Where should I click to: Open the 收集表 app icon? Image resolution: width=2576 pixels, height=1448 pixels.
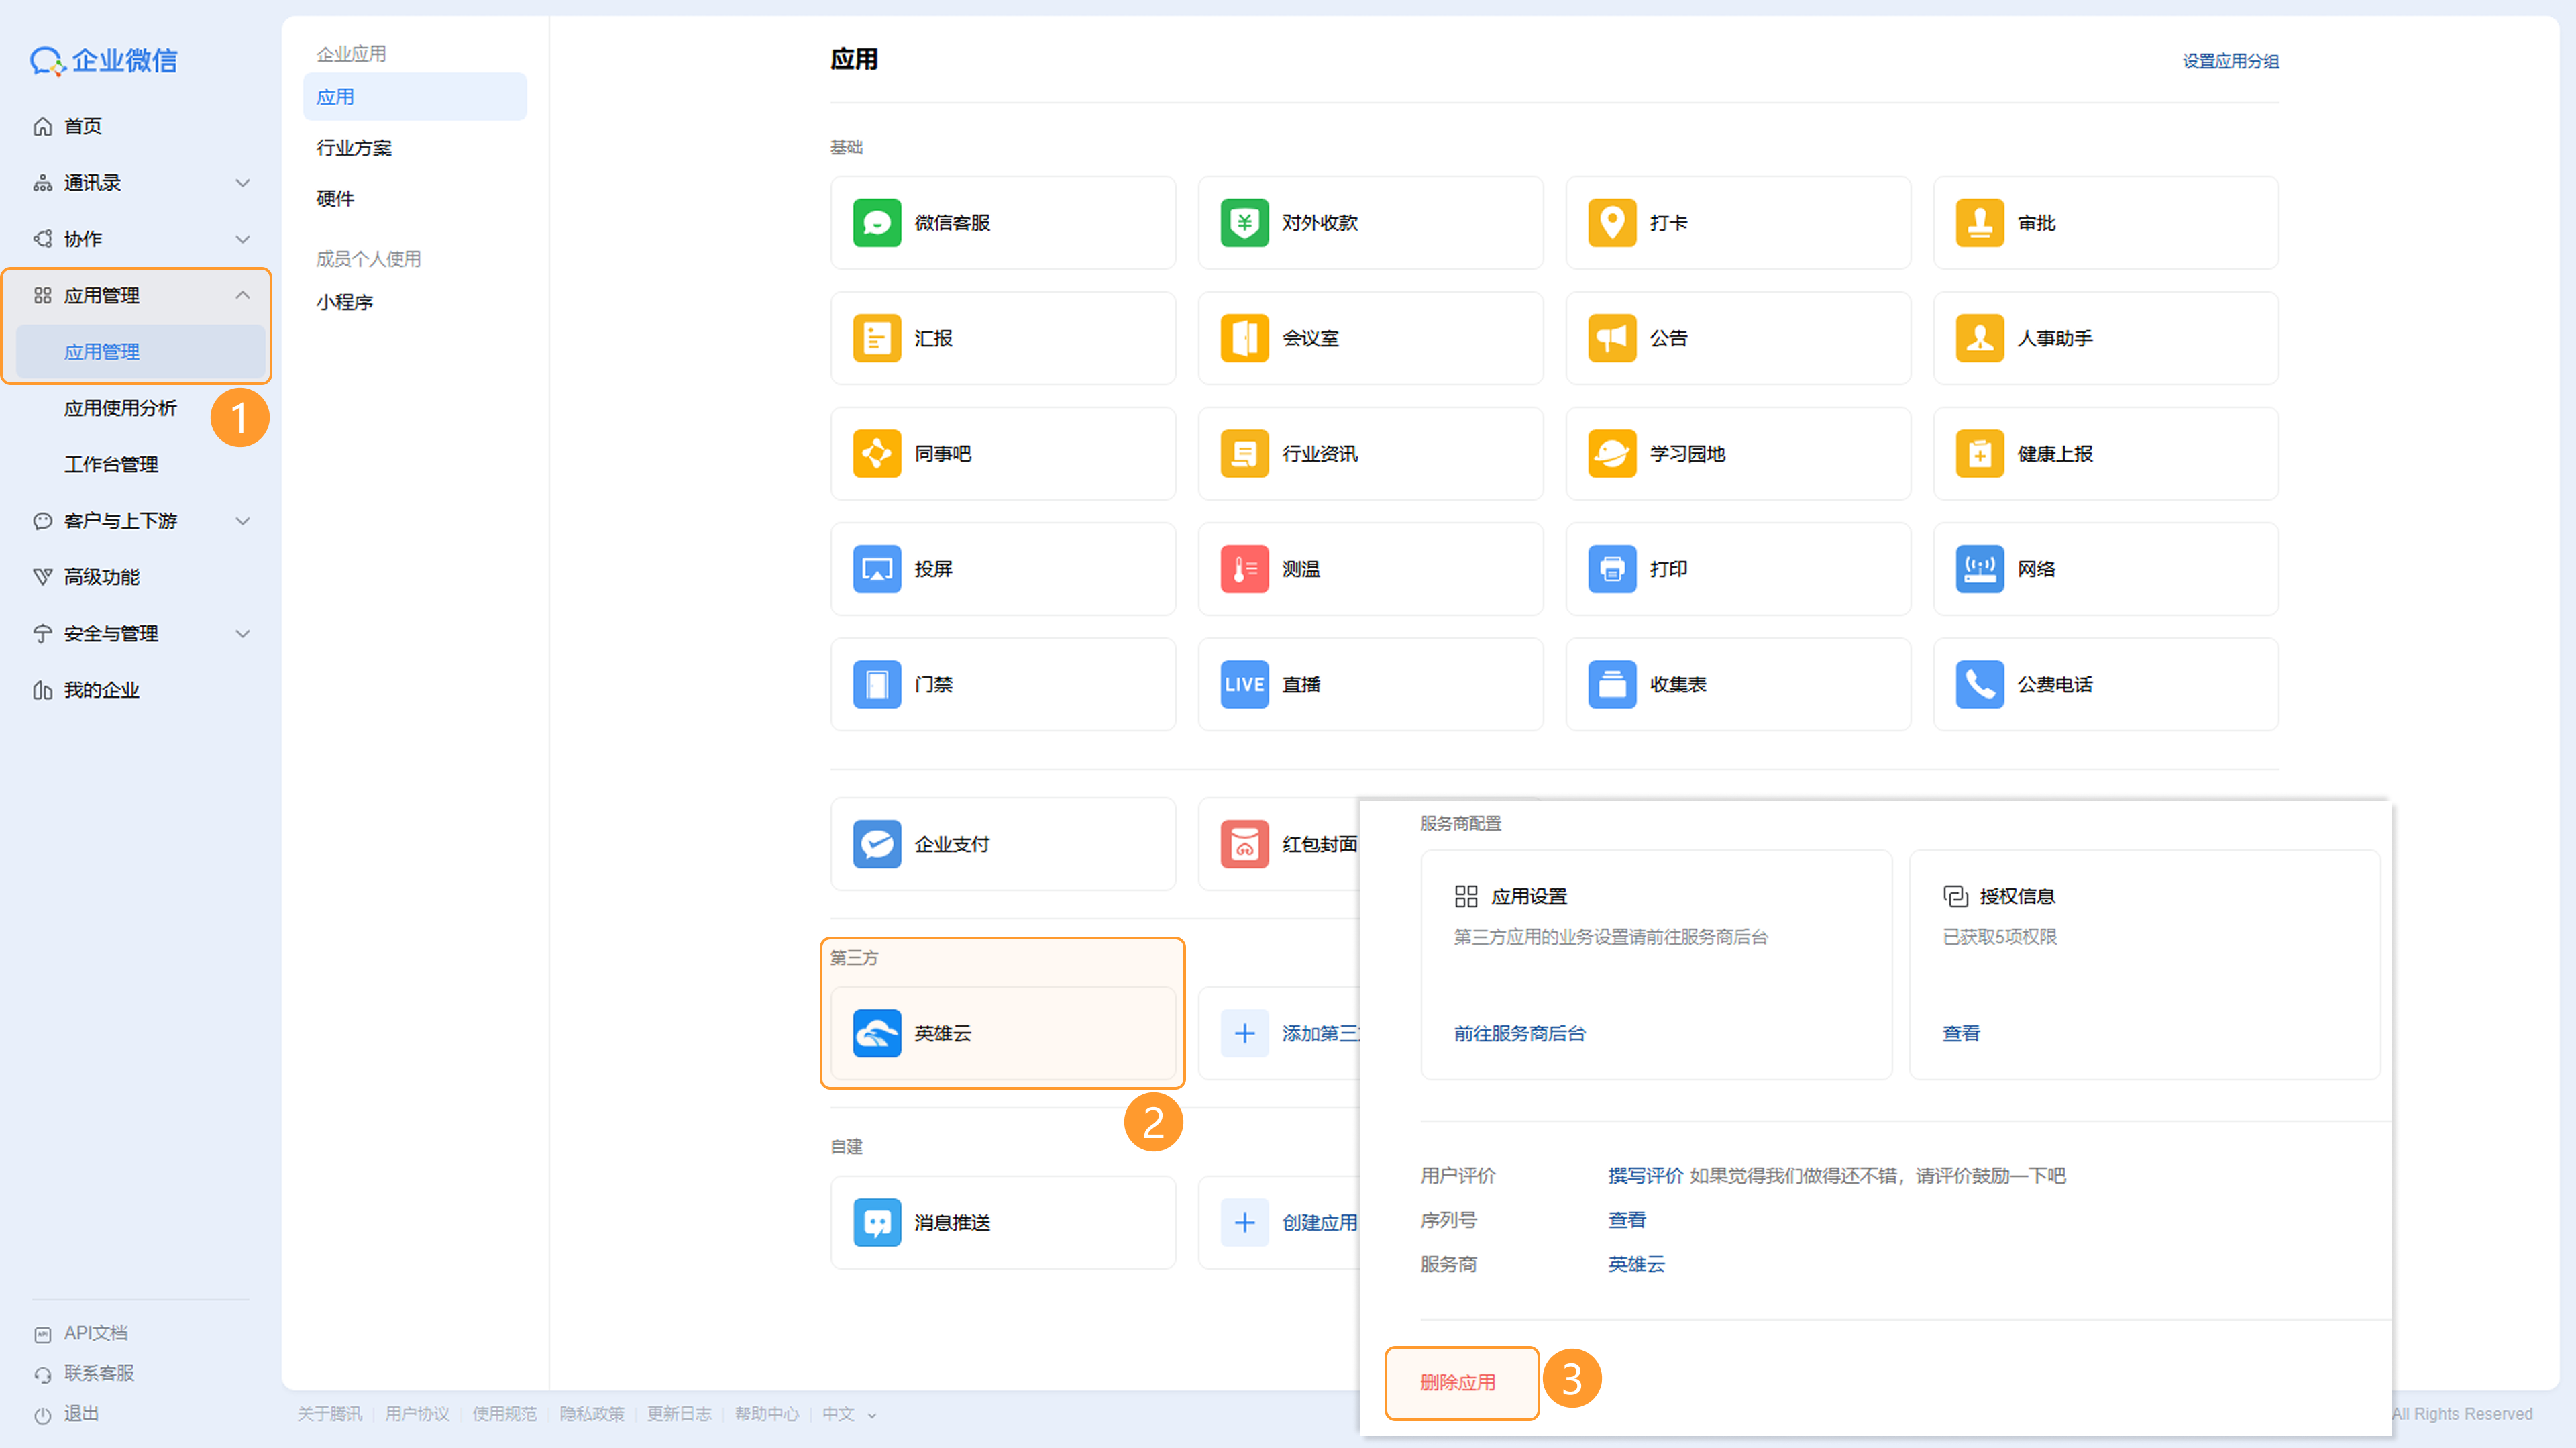point(1612,684)
